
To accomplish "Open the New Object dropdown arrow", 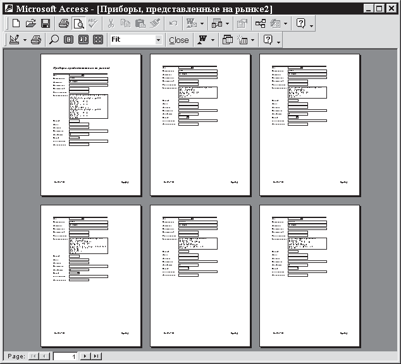I will coord(252,40).
